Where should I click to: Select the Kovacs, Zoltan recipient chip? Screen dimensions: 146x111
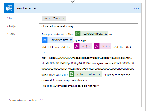pos(52,19)
